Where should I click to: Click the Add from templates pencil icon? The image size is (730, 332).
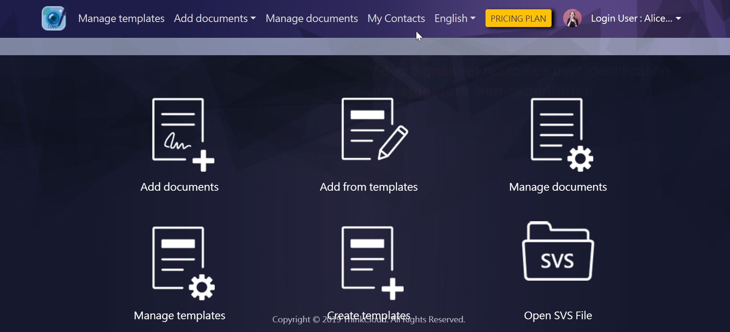click(x=374, y=129)
